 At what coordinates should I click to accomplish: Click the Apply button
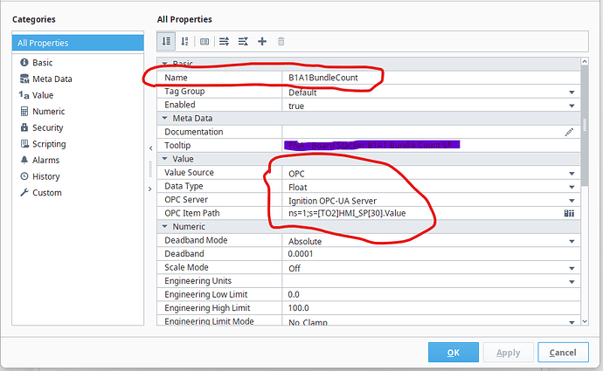point(508,352)
